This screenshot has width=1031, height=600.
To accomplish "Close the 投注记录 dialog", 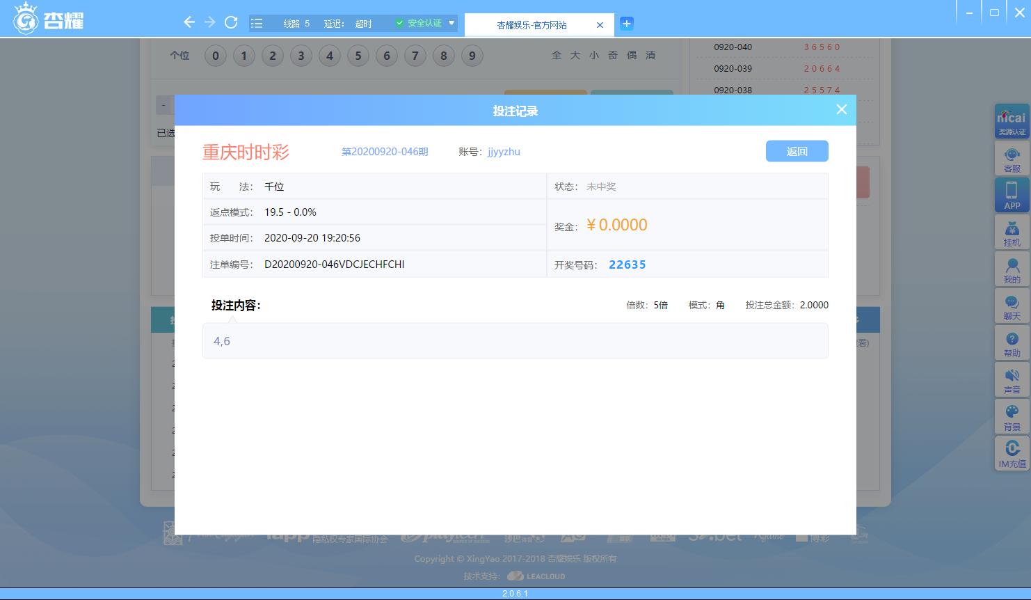I will (x=841, y=109).
